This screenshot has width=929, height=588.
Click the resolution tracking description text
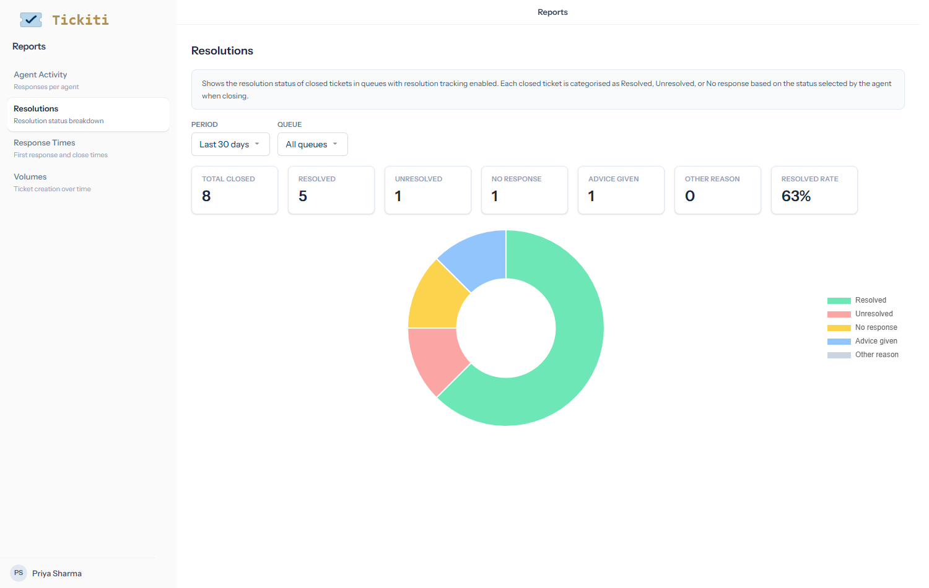pos(547,90)
